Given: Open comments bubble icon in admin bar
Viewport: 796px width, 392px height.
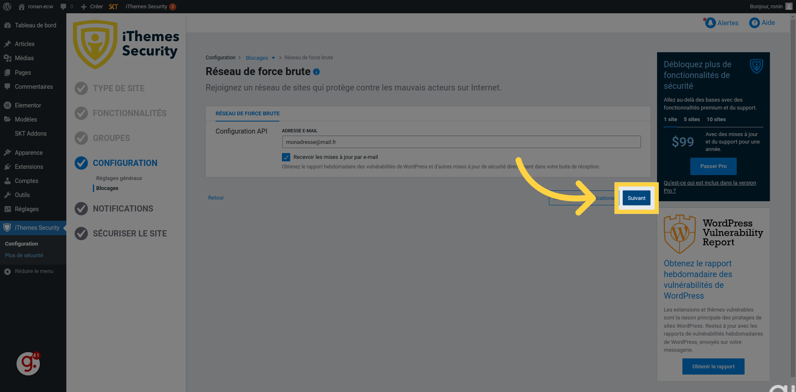Looking at the screenshot, I should coord(63,7).
